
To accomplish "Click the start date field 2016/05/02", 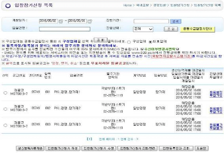I will click(x=49, y=21).
